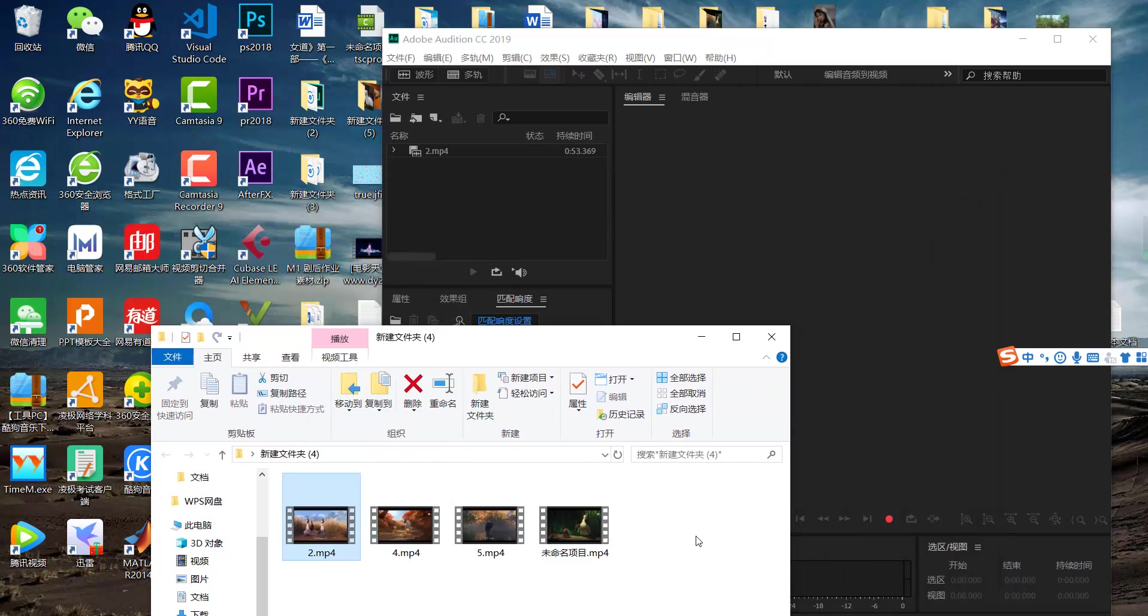Click Zoom In Amplitude icon
1148x616 pixels.
966,520
